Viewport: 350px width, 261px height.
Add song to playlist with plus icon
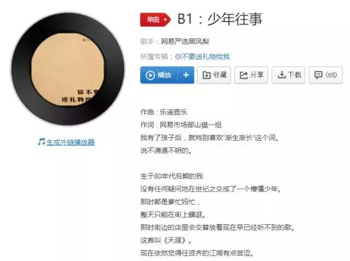click(x=186, y=75)
